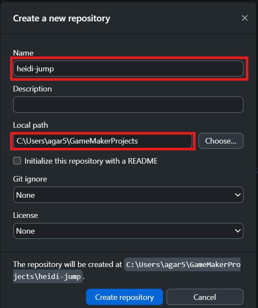Focus the Local path text field

103,141
